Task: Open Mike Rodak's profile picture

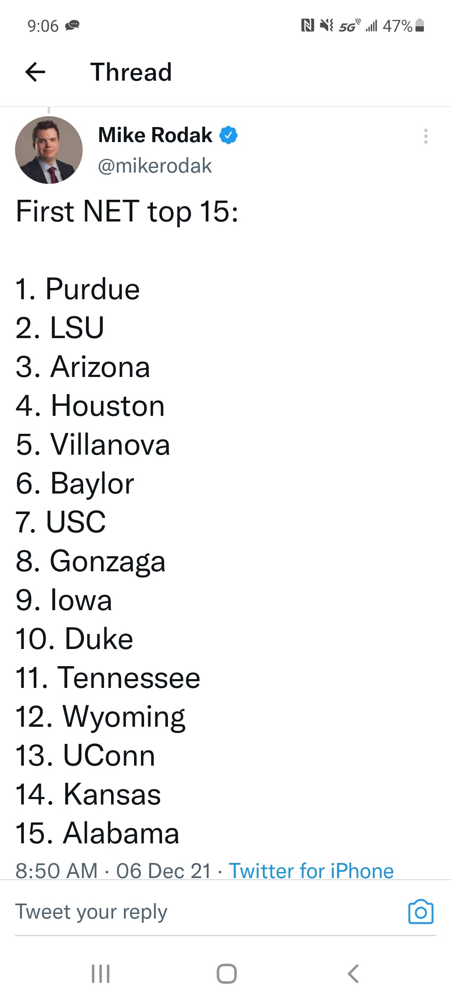Action: coord(49,150)
